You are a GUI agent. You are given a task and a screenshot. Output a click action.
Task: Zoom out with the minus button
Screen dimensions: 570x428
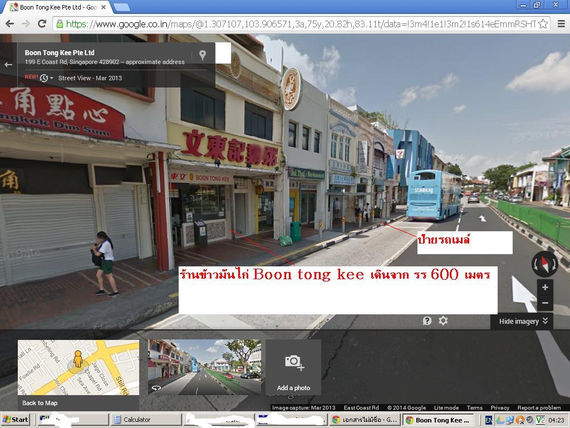(x=545, y=303)
